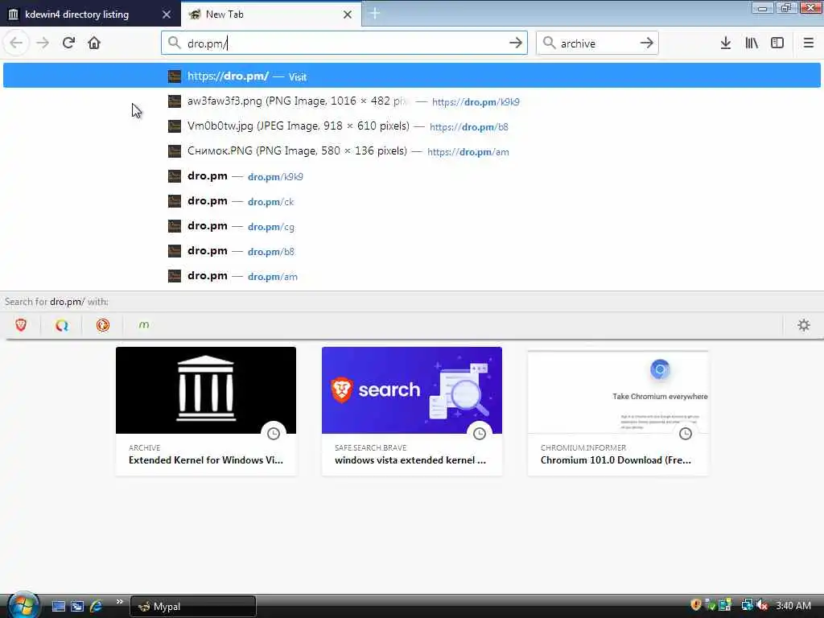The height and width of the screenshot is (618, 824).
Task: Choose dro.pm/cg suggestion
Action: click(x=411, y=226)
